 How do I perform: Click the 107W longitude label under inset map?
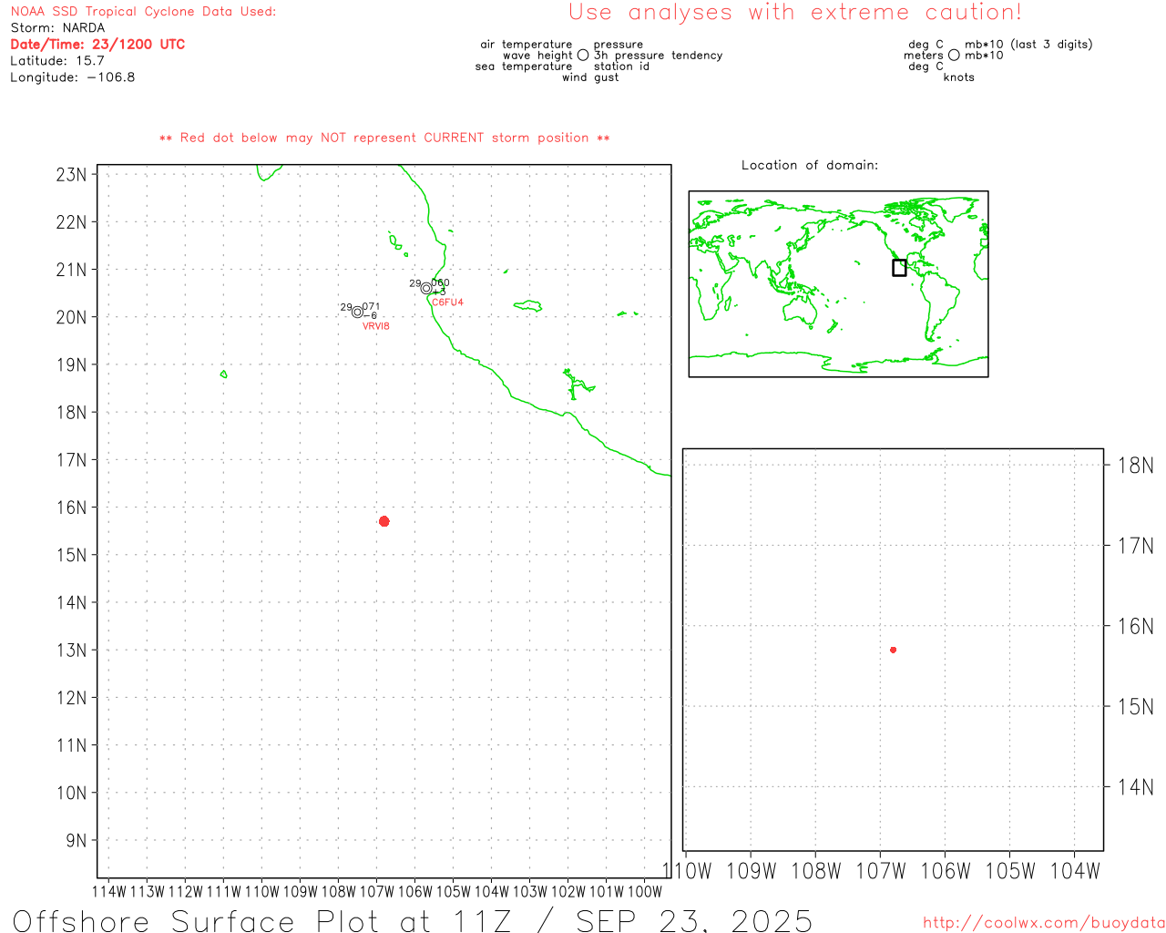880,871
